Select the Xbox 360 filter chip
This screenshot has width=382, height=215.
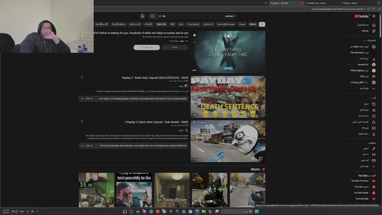pyautogui.click(x=161, y=24)
